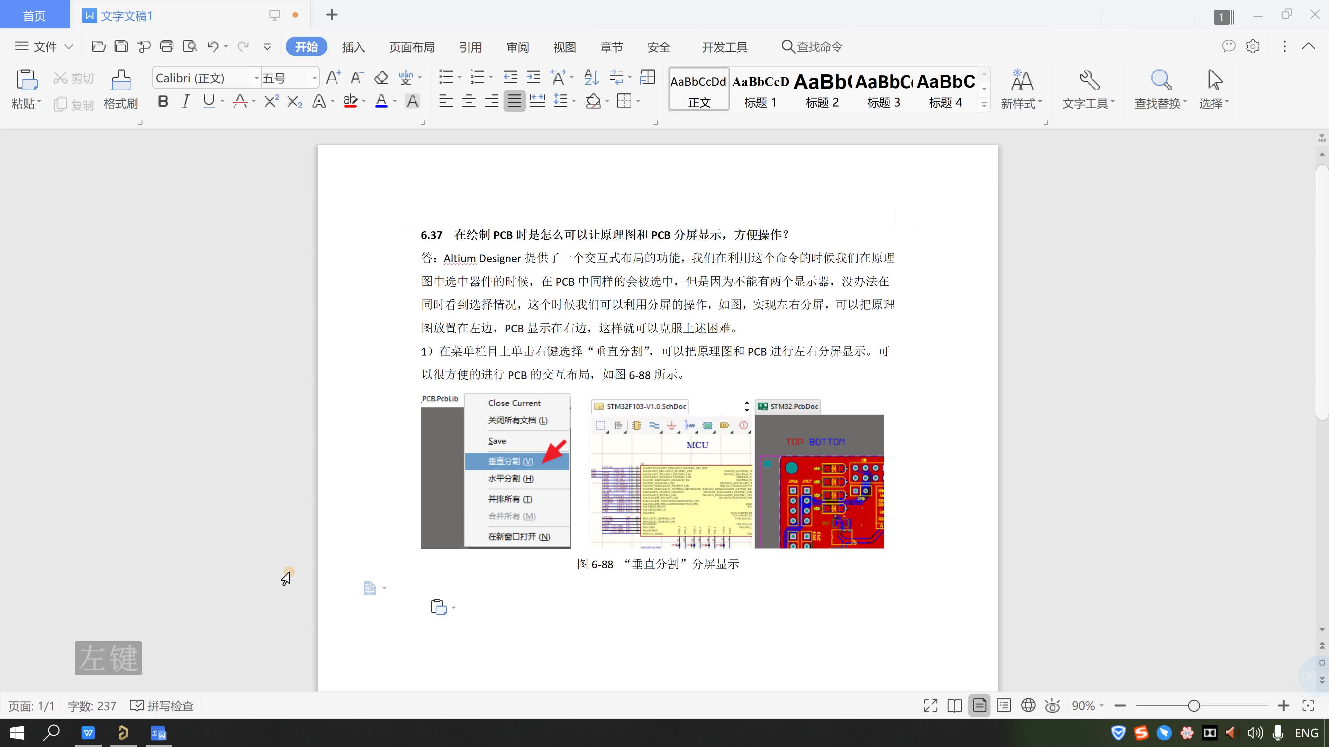Click the 查找命令 search field
Image resolution: width=1329 pixels, height=747 pixels.
pyautogui.click(x=812, y=47)
